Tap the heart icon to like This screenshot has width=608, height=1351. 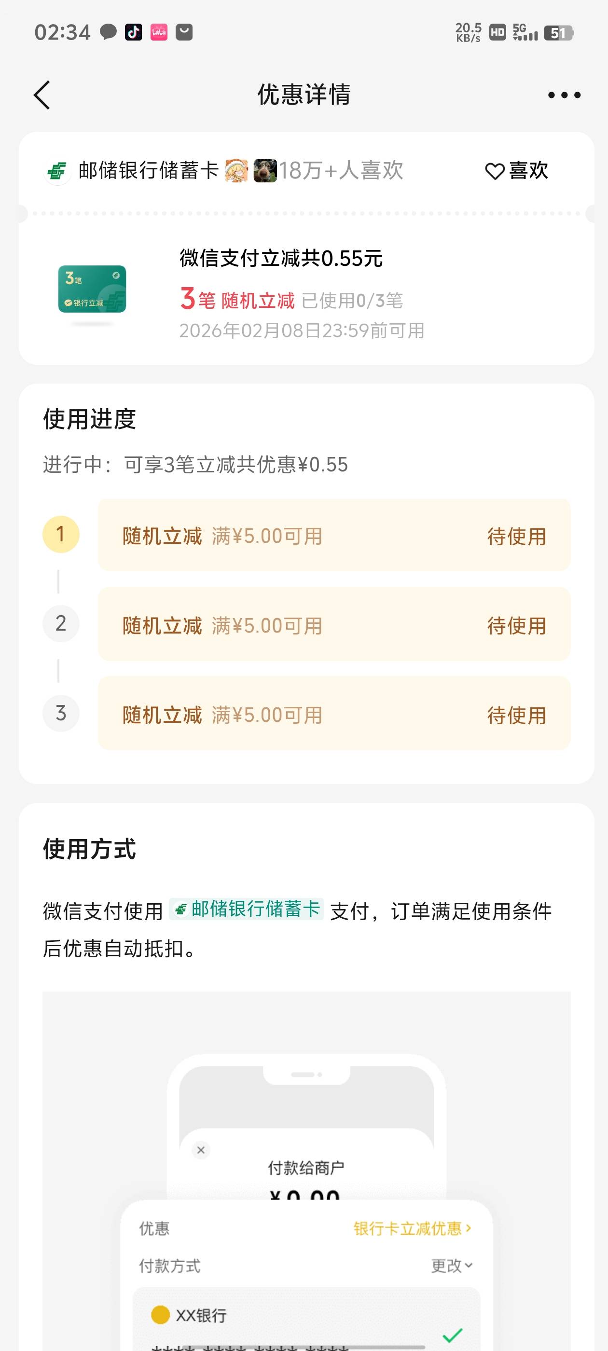pyautogui.click(x=494, y=171)
